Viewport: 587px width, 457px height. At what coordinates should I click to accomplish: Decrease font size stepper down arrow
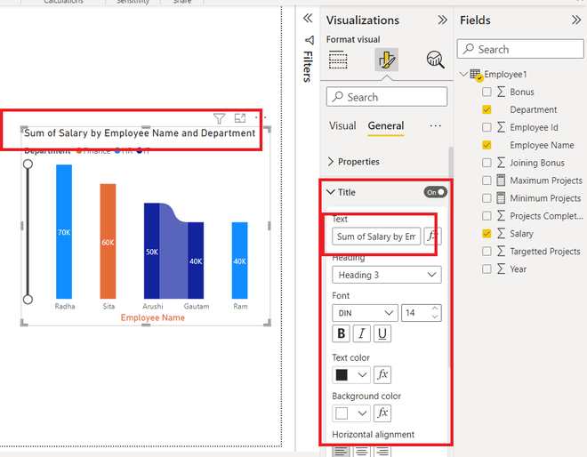[x=435, y=317]
